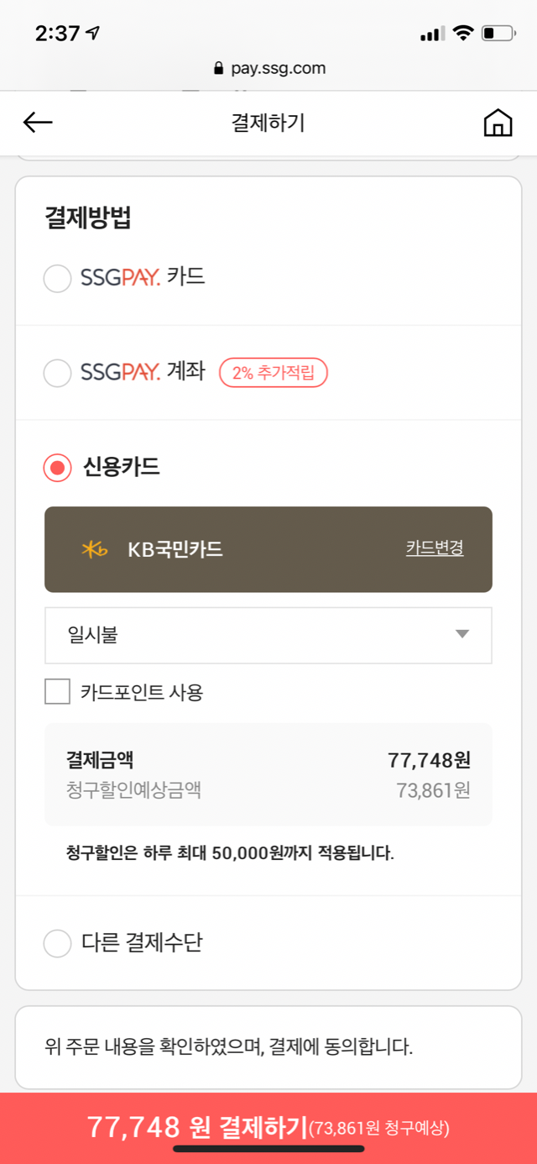Choose 다른 결제수단 radio option
The image size is (537, 1164).
(57, 943)
